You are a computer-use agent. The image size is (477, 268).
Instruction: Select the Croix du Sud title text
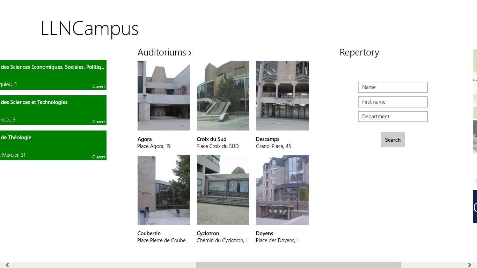click(x=212, y=139)
